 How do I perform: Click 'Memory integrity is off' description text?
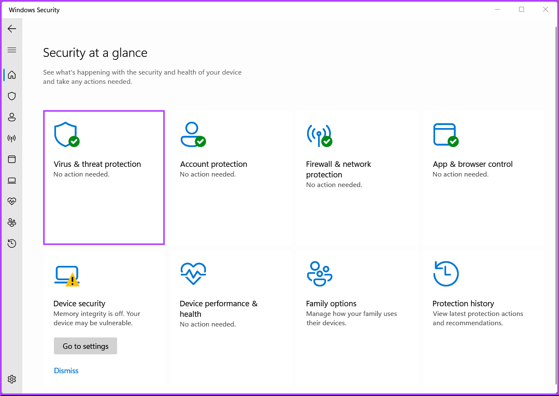[x=97, y=318]
